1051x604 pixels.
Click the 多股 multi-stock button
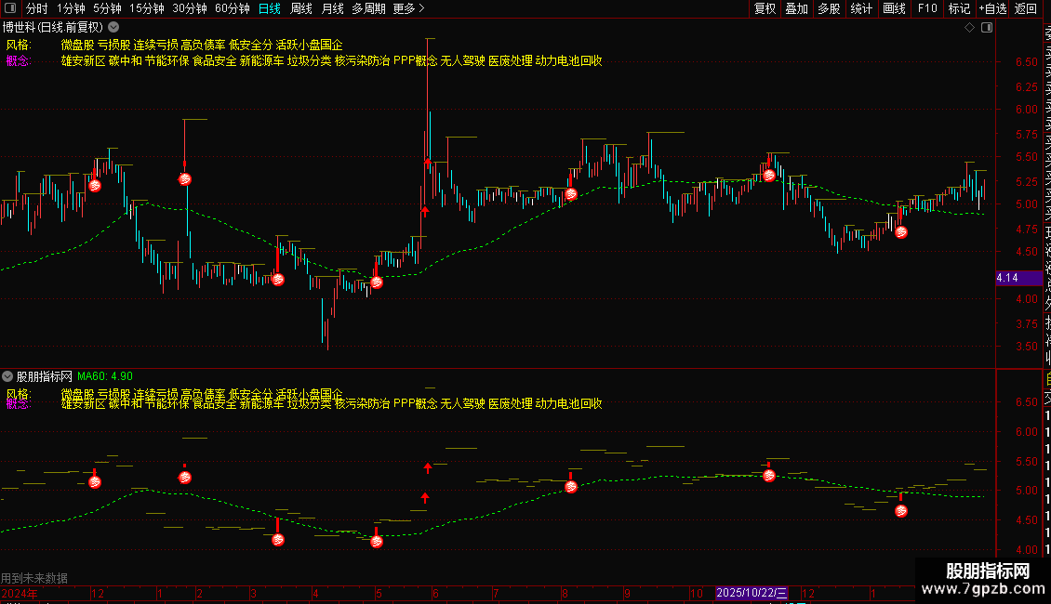click(x=829, y=8)
